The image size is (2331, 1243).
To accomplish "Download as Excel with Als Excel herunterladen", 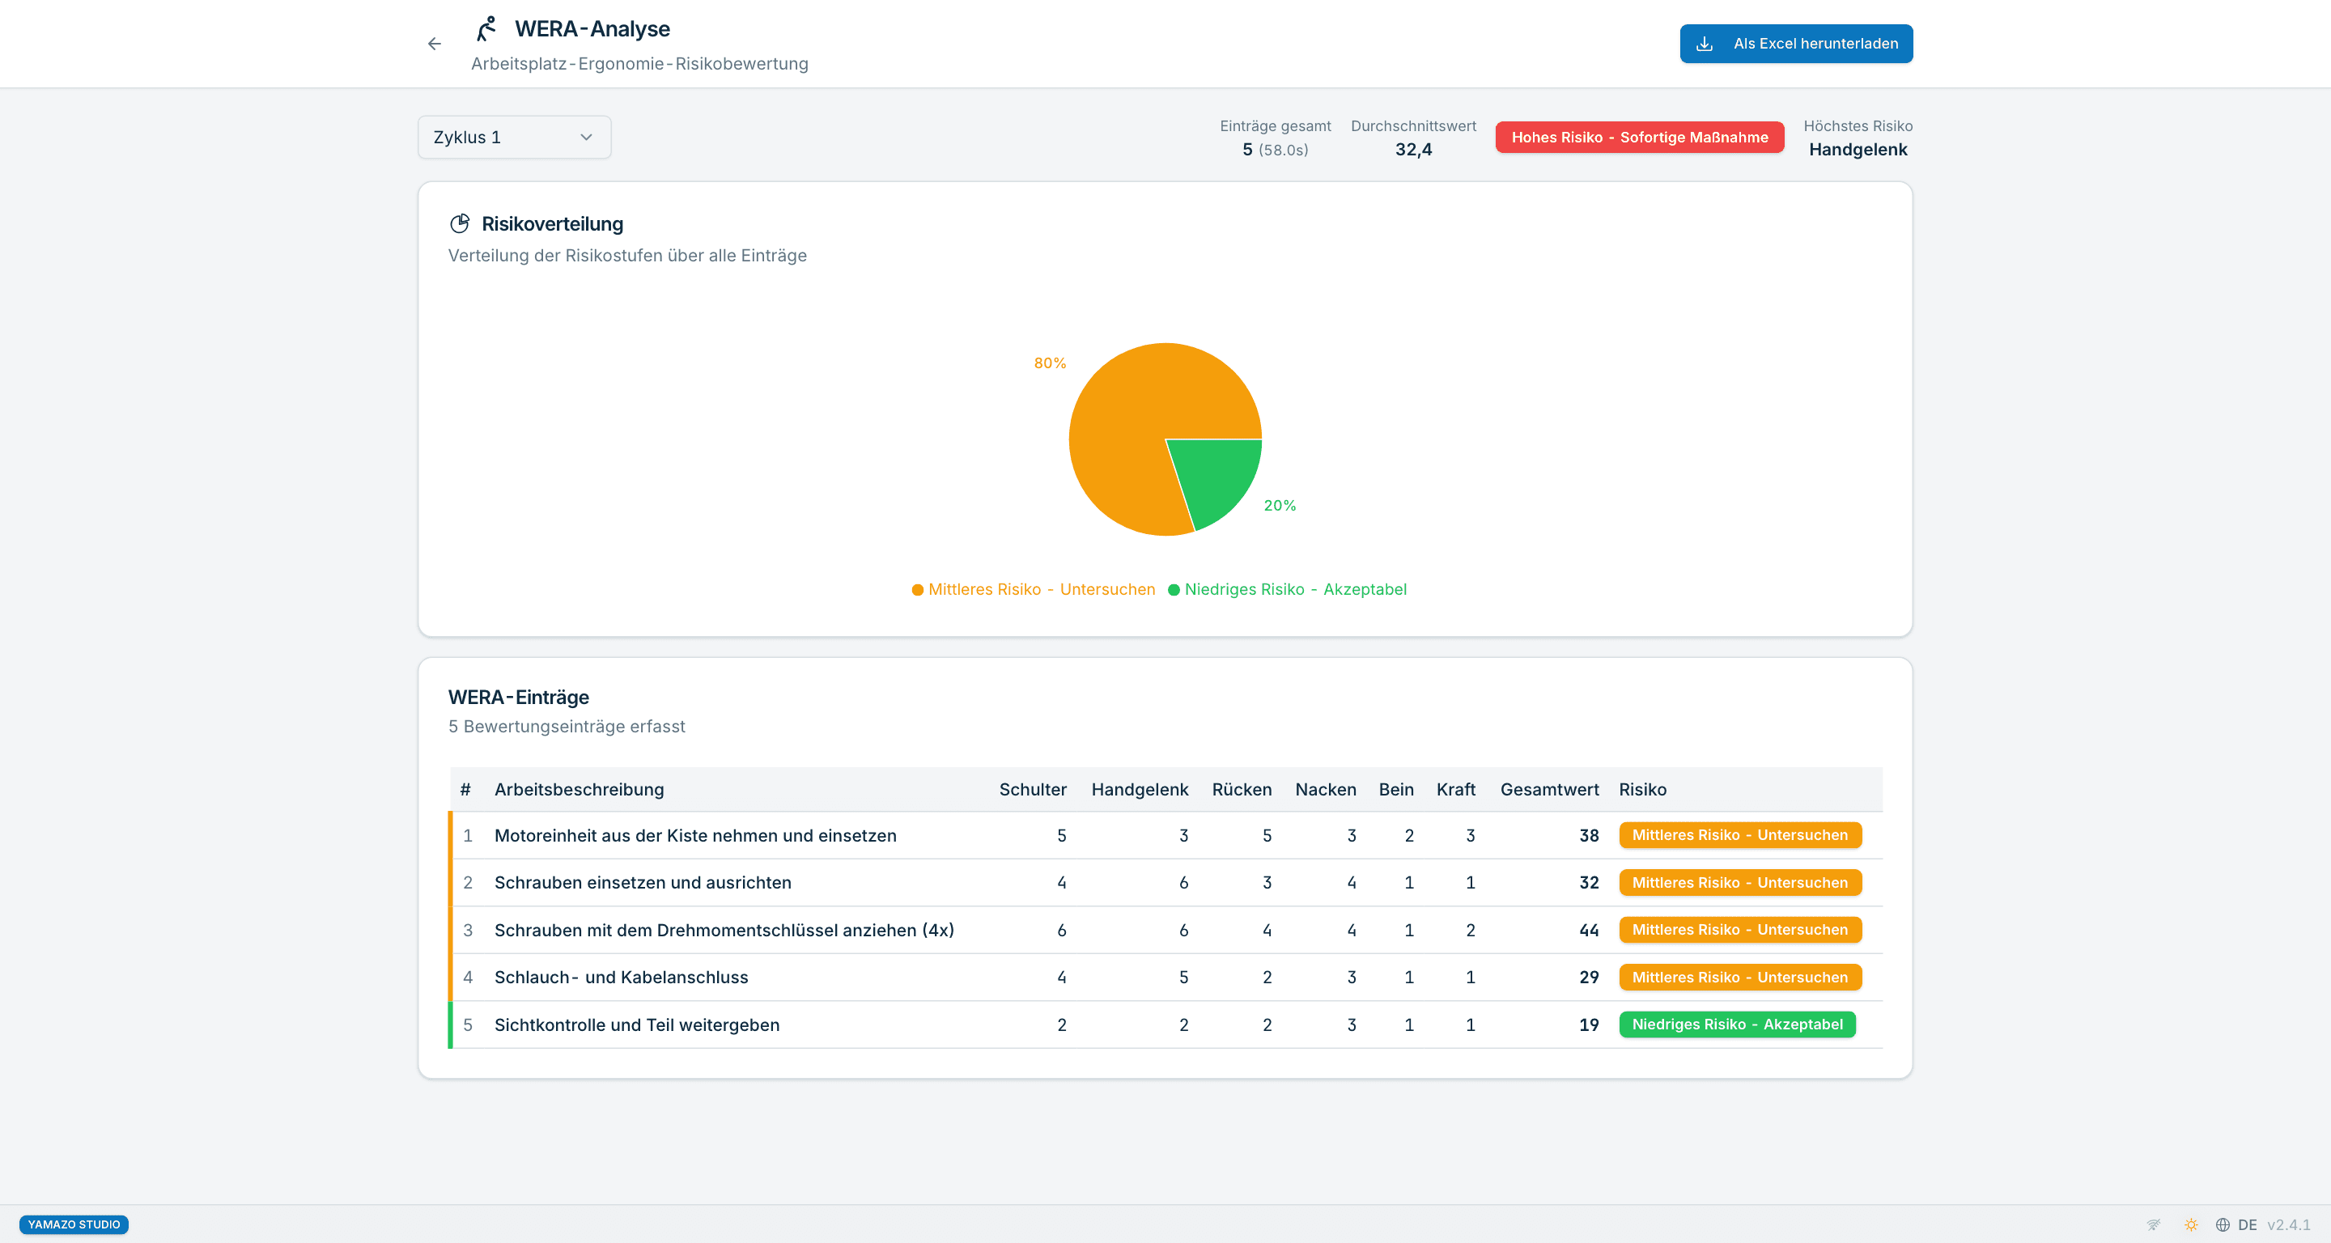I will click(1795, 44).
